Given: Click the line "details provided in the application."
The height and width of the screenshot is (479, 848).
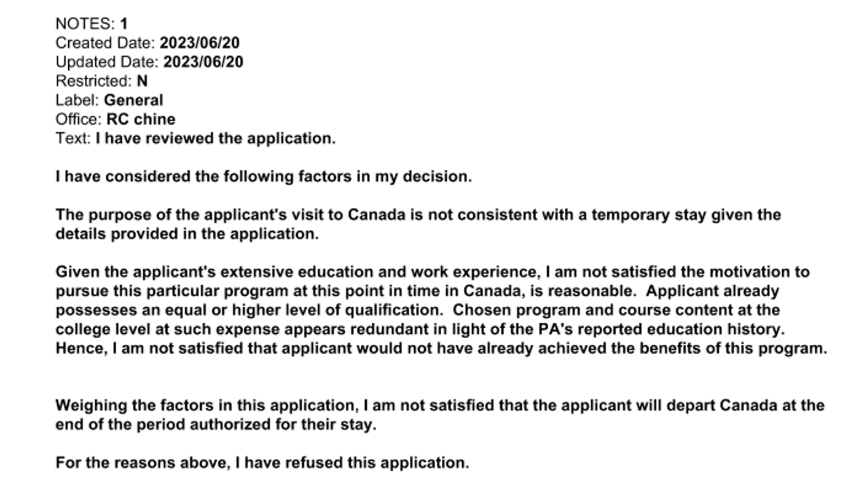Looking at the screenshot, I should [187, 234].
